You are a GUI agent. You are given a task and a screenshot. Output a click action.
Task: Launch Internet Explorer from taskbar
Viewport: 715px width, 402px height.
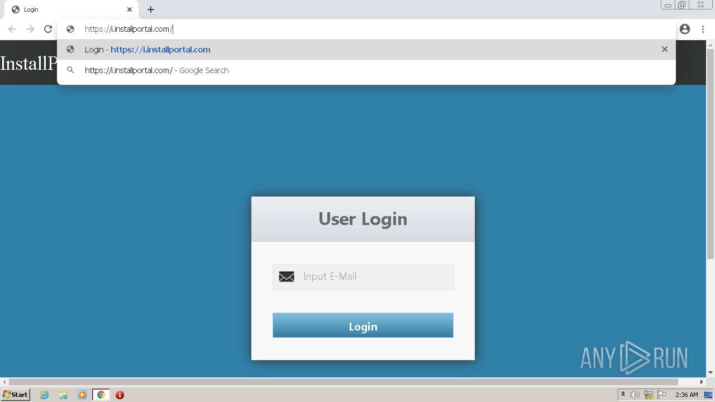tap(44, 395)
